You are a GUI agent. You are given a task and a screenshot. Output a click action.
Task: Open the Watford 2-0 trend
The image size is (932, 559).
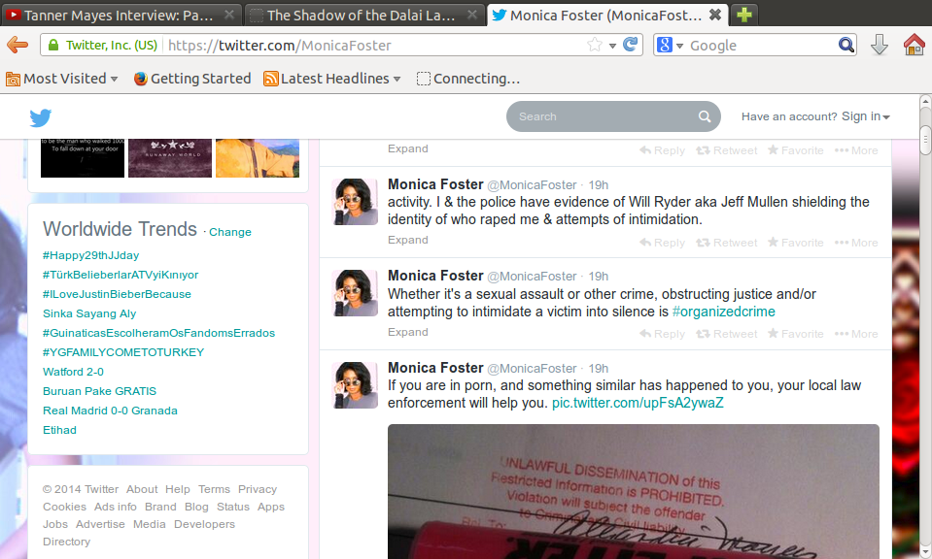[73, 372]
